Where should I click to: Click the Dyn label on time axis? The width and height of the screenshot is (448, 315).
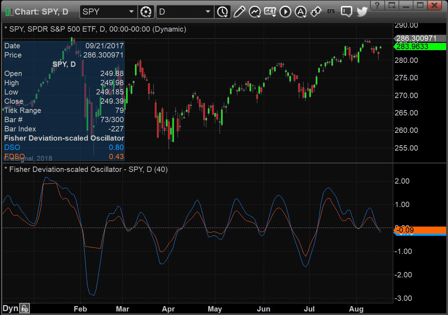[10, 308]
